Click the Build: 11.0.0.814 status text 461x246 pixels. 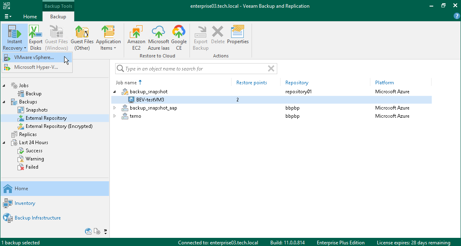pos(287,243)
